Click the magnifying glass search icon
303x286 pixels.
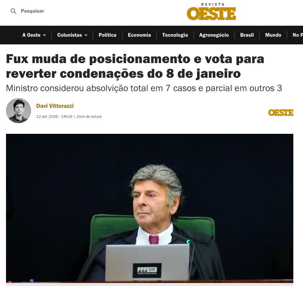click(x=13, y=11)
